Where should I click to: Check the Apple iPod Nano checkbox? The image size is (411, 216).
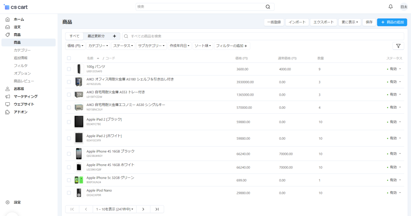pos(69,193)
